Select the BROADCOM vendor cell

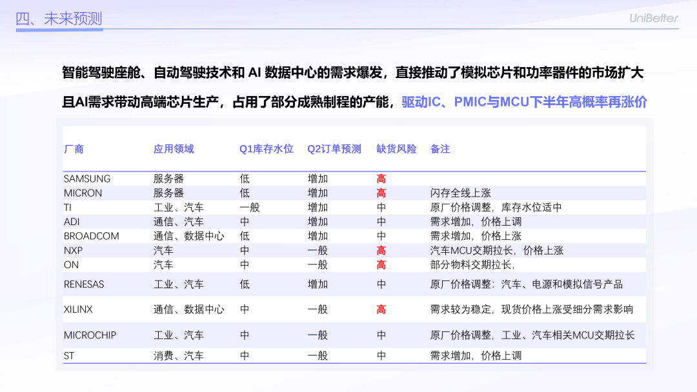(x=91, y=236)
